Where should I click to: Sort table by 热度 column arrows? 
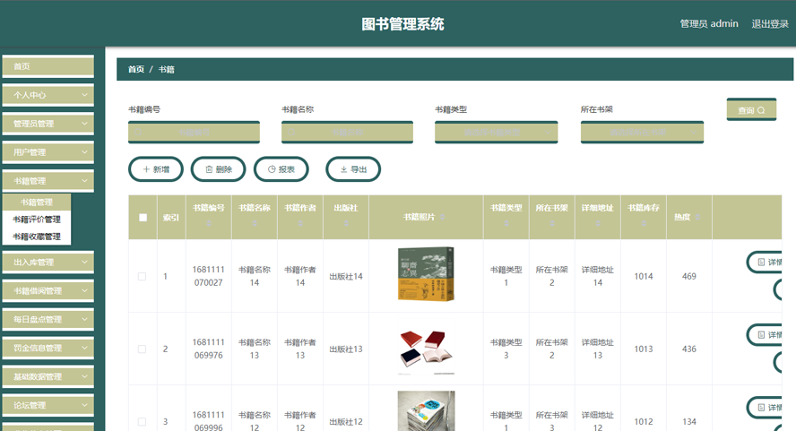[697, 217]
